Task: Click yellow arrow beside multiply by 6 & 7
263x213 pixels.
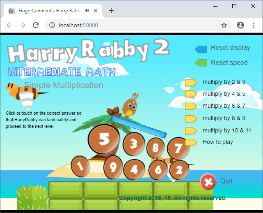Action: click(191, 106)
